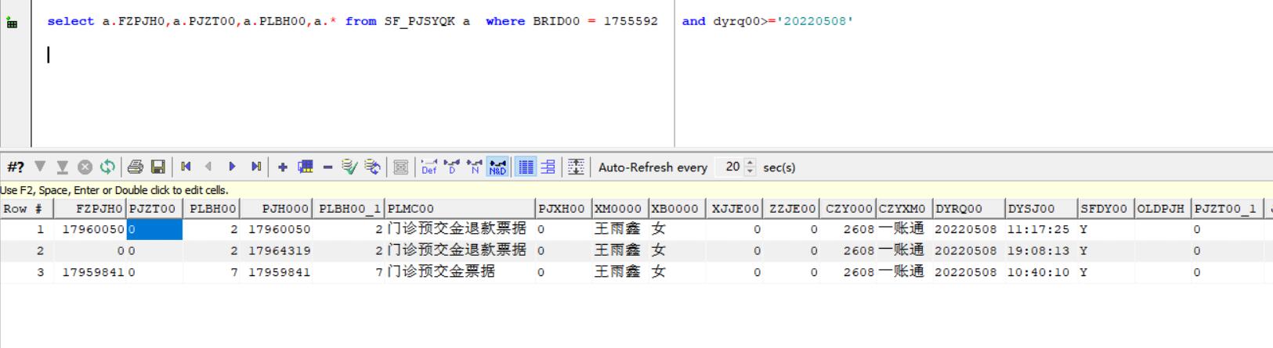This screenshot has width=1273, height=348.
Task: Select the highlighted PJZT00 cell in row 1
Action: pos(154,229)
